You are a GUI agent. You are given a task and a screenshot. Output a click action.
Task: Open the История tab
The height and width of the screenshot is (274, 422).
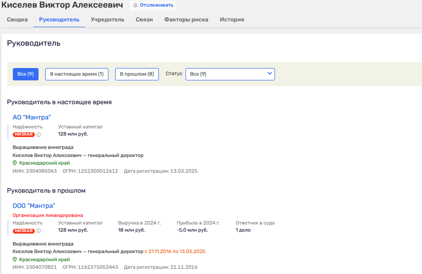tap(232, 20)
